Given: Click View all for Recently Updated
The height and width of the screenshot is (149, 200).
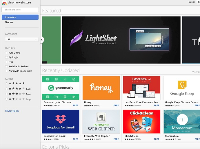Looking at the screenshot, I should pyautogui.click(x=196, y=72).
